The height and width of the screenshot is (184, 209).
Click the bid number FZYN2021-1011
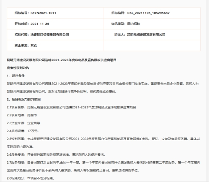[x=43, y=13]
